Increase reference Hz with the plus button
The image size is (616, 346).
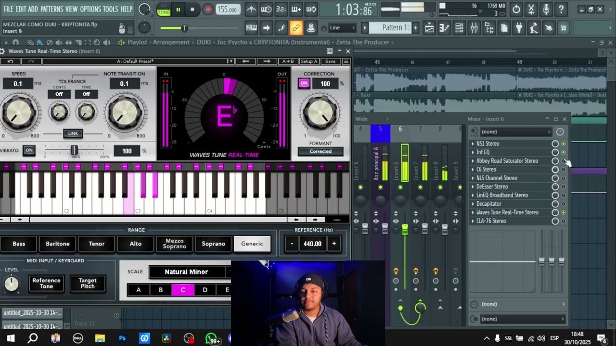point(334,244)
